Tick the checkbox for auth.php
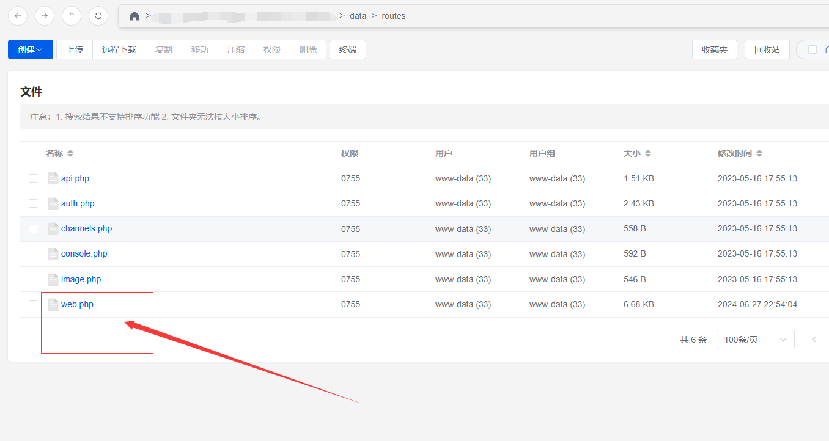This screenshot has height=441, width=829. pyautogui.click(x=33, y=203)
